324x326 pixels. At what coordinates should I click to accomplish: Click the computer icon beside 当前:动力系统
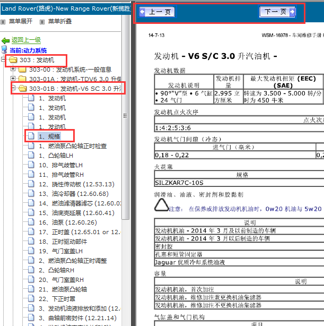click(x=4, y=50)
